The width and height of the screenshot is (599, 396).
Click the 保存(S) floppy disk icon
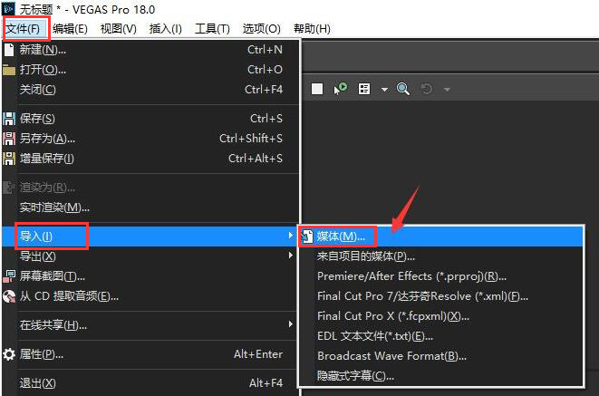tap(9, 119)
